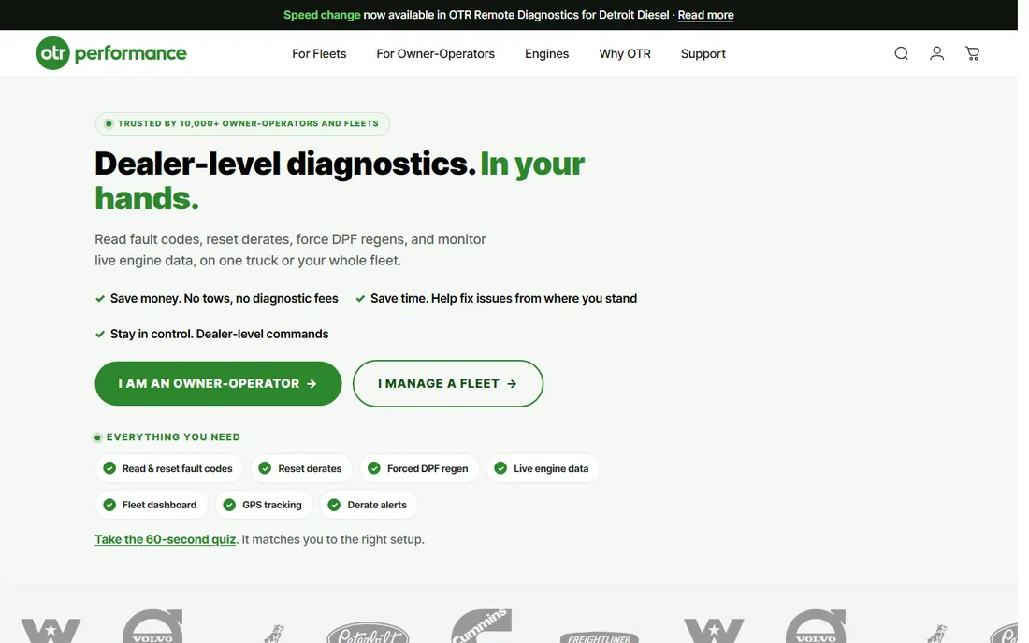Click the Peterbilt brand logo
The height and width of the screenshot is (643, 1029).
pyautogui.click(x=368, y=632)
